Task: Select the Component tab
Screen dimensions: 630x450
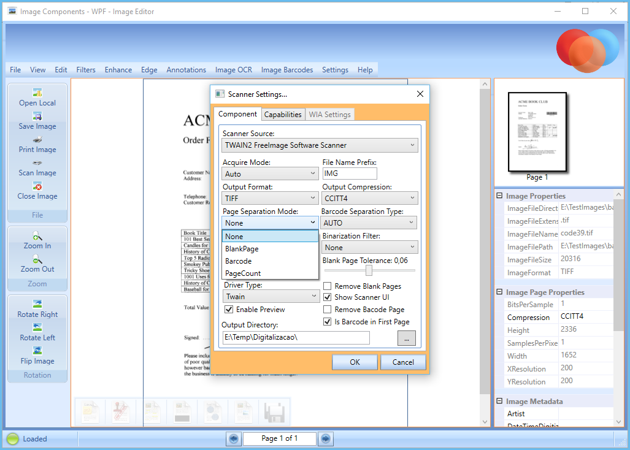Action: (237, 114)
